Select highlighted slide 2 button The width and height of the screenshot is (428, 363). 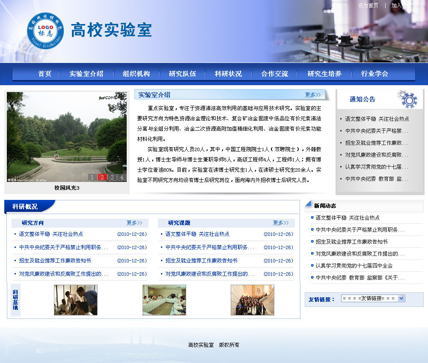(x=102, y=177)
